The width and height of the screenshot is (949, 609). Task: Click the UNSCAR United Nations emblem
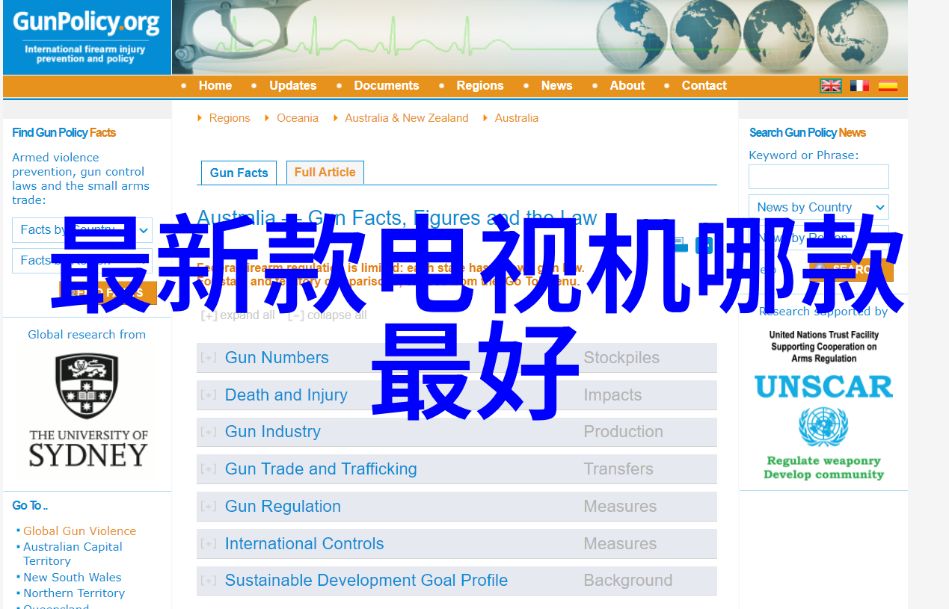pos(823,427)
